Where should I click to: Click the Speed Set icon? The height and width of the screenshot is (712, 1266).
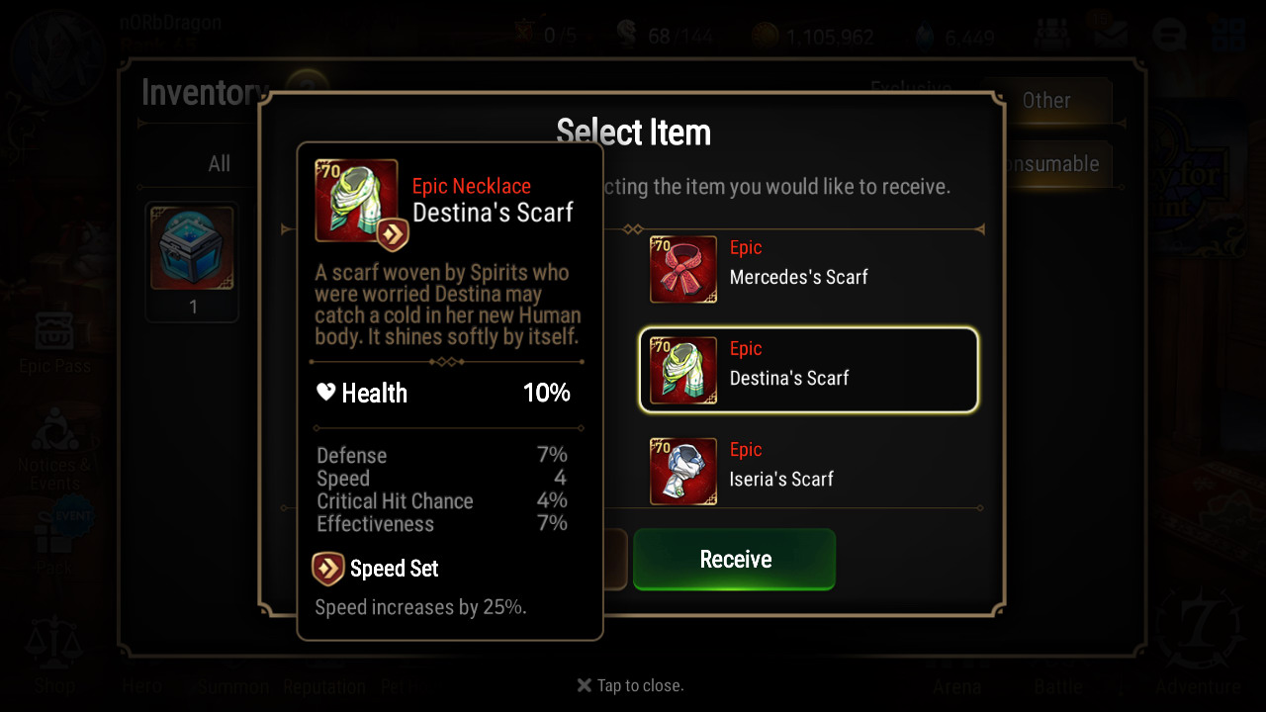(328, 569)
